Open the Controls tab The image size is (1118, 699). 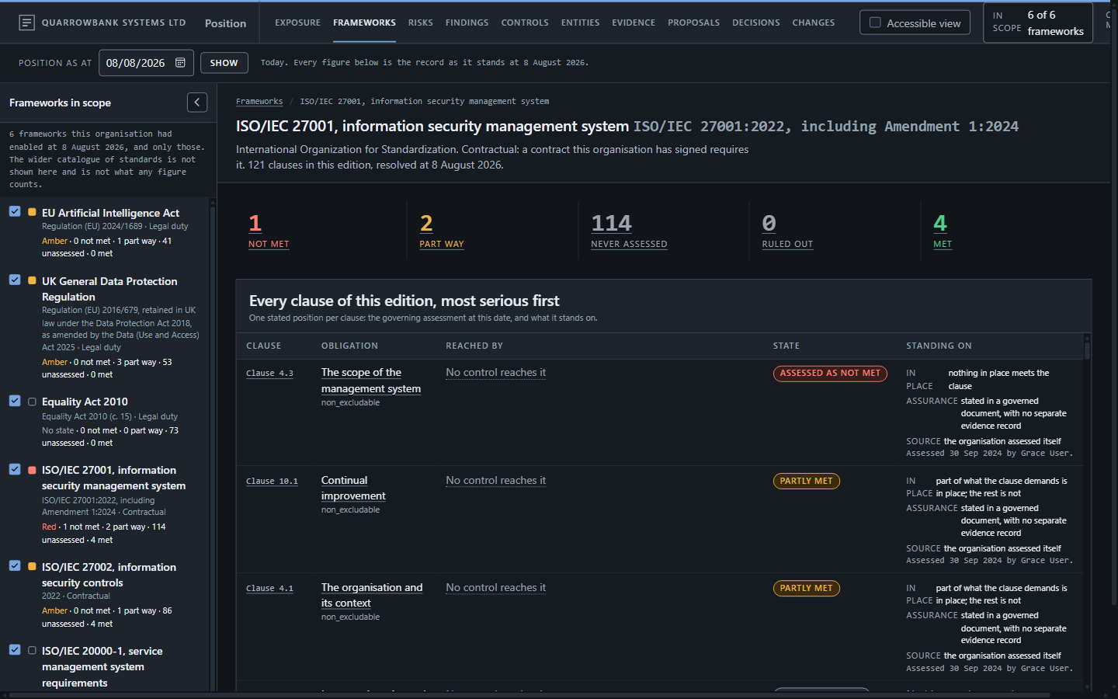[x=525, y=23]
